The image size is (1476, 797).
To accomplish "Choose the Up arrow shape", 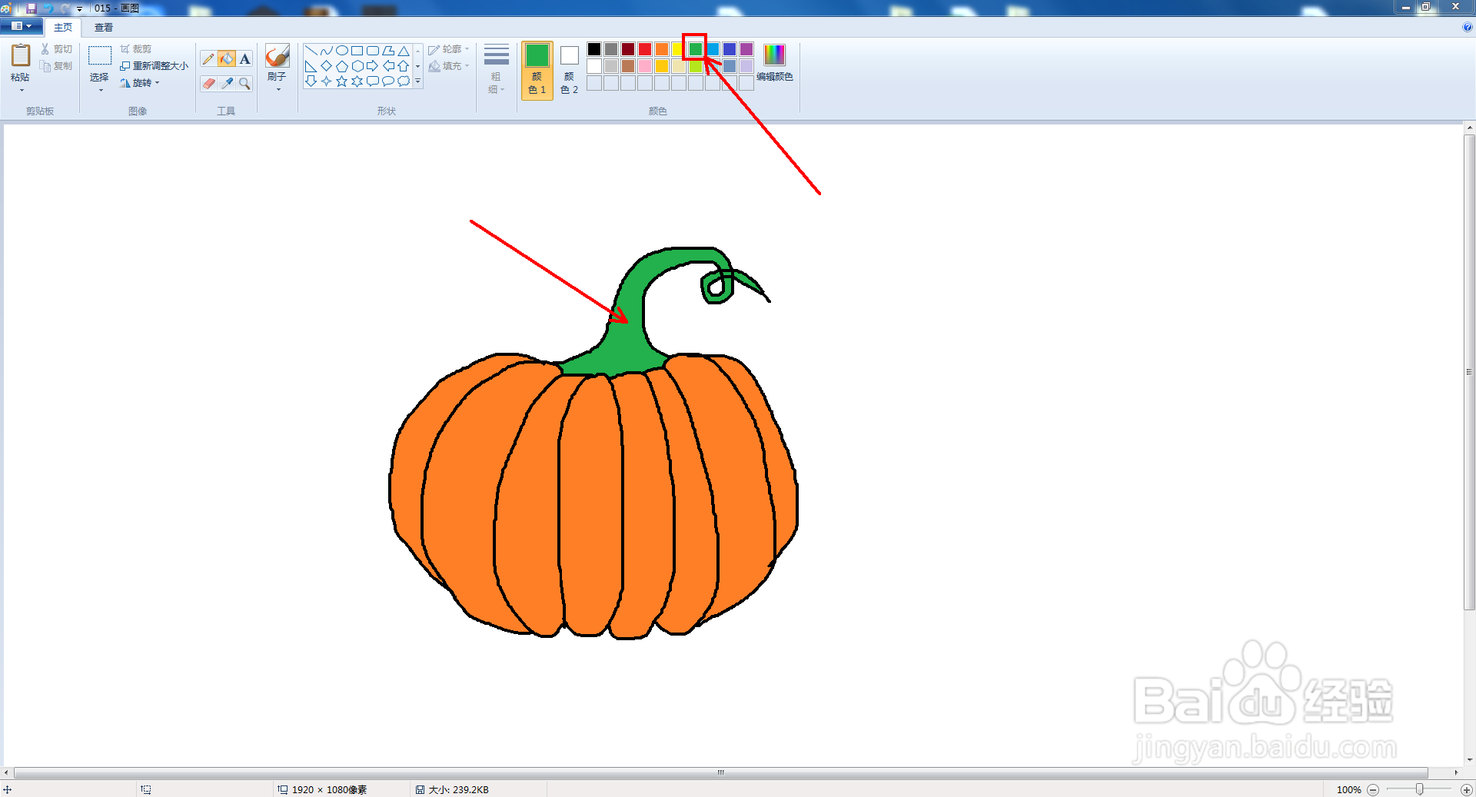I will point(404,66).
